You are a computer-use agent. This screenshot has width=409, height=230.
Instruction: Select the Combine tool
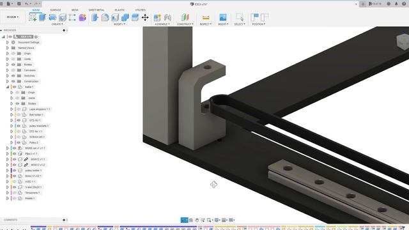click(125, 17)
